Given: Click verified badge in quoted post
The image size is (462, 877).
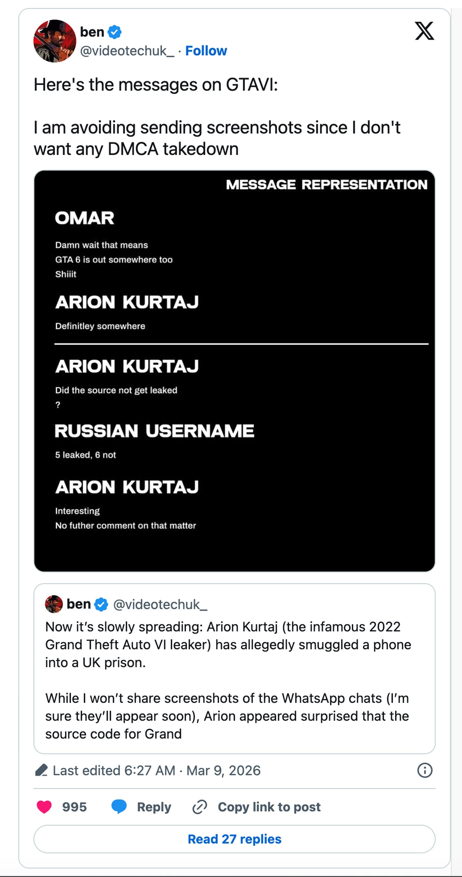Looking at the screenshot, I should point(101,604).
